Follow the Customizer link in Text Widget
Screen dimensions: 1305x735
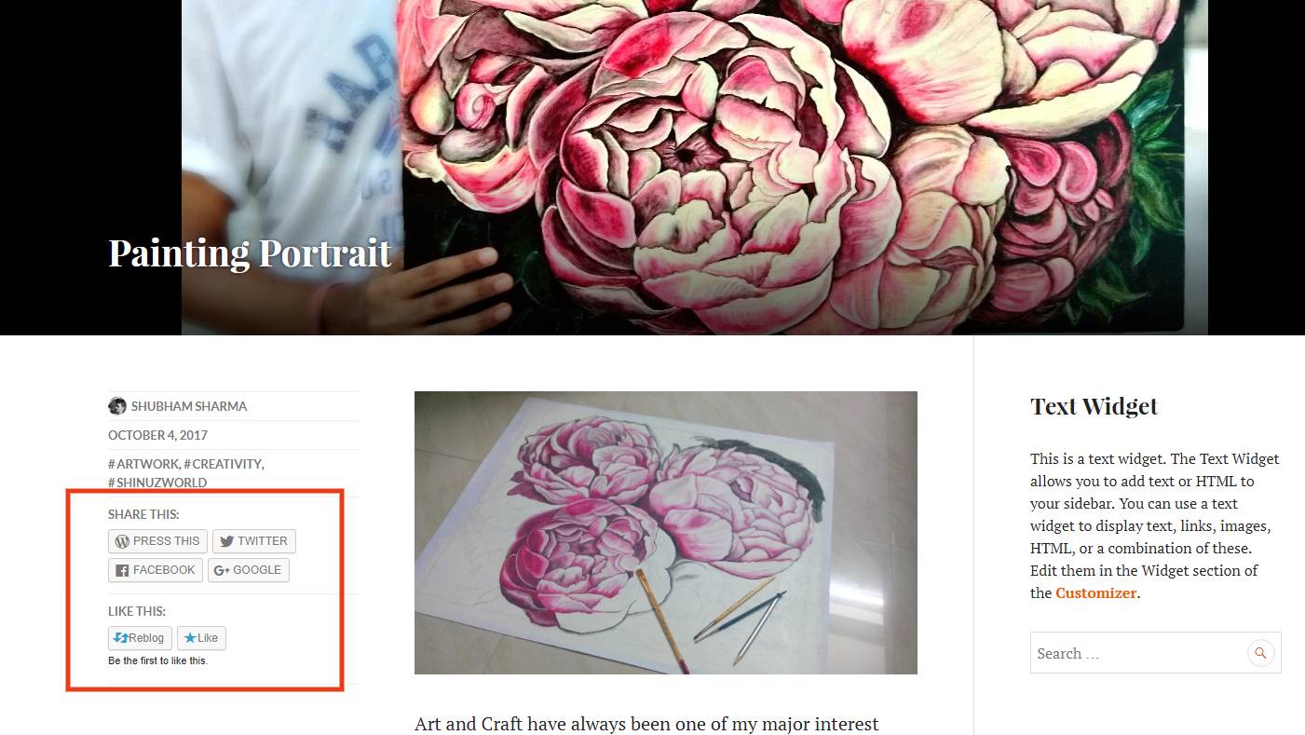(x=1095, y=592)
